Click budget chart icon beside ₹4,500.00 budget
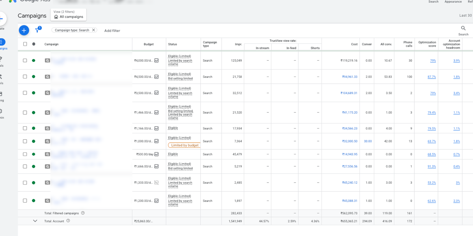 click(156, 77)
